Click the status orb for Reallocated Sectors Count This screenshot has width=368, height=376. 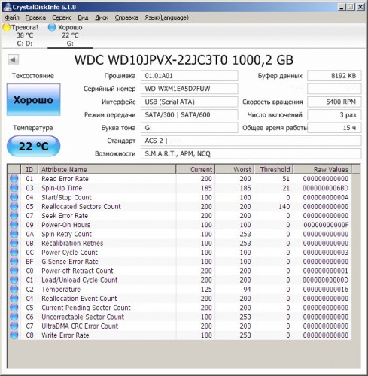pos(14,206)
